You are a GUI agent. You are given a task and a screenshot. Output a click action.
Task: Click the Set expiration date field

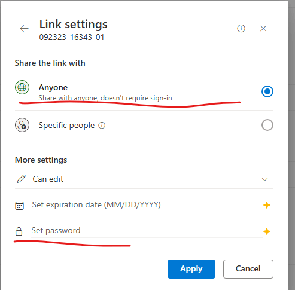[147, 205]
